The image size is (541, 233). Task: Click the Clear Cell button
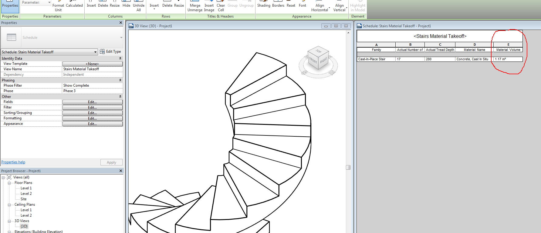click(x=221, y=6)
